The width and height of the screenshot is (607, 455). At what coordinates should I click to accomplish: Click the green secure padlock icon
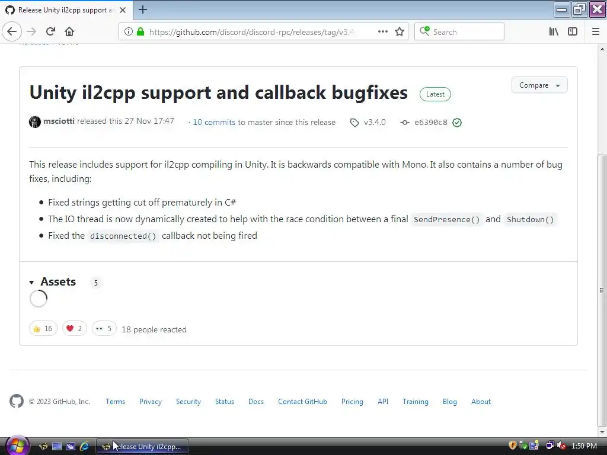point(140,32)
